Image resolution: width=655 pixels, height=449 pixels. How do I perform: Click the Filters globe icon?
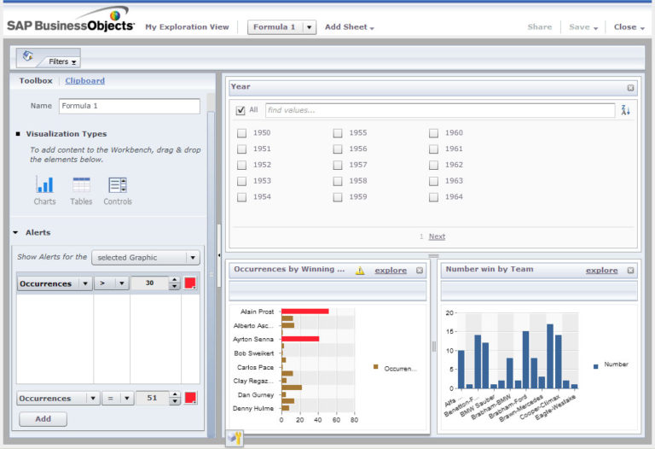coord(28,57)
